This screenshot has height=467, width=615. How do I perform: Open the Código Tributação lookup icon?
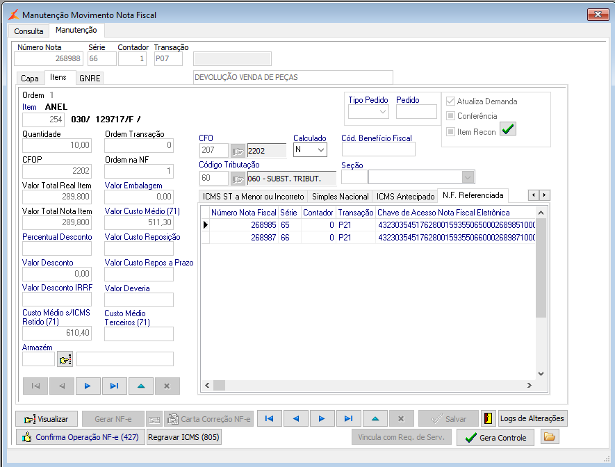coord(238,179)
